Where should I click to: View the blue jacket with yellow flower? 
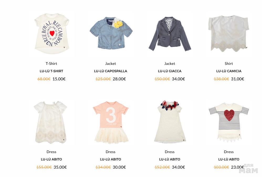pyautogui.click(x=111, y=33)
